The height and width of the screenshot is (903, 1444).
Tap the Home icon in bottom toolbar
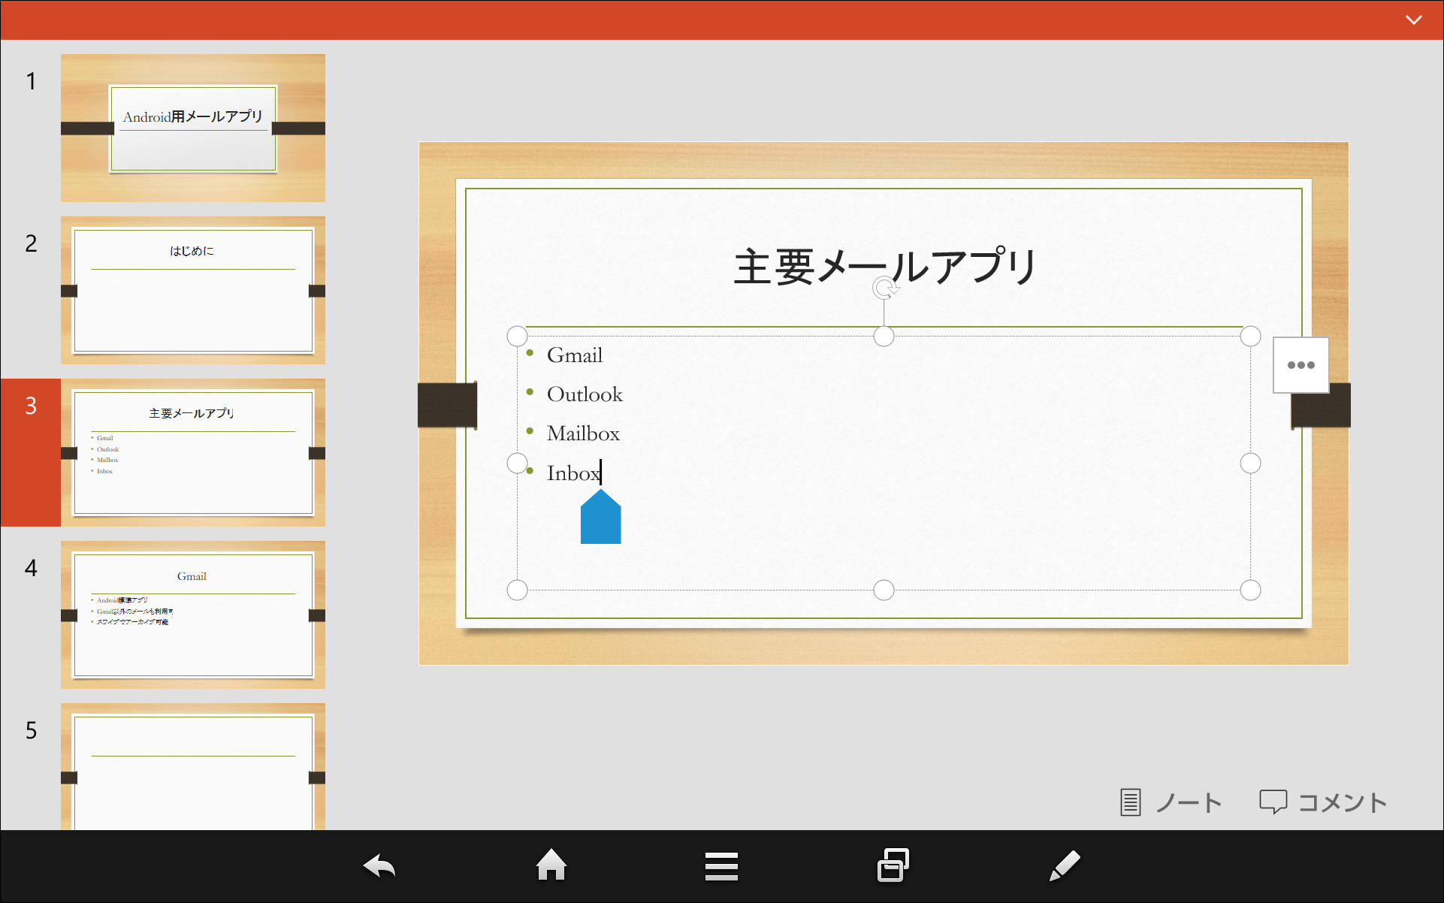551,865
